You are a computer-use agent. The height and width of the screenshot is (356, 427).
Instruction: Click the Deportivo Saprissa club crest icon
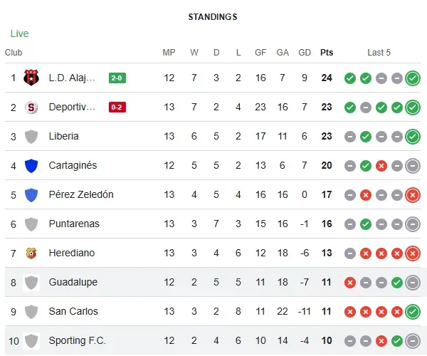[x=31, y=107]
